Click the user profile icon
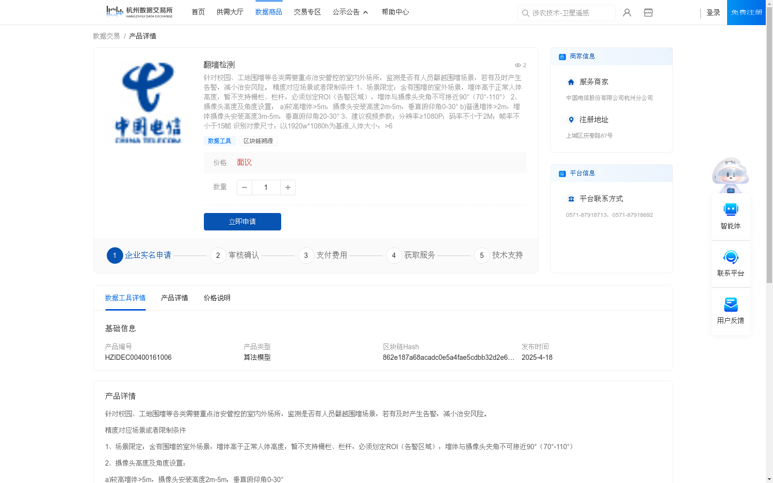 [627, 13]
